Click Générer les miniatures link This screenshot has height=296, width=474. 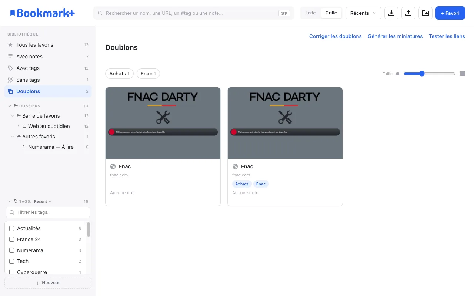[x=395, y=36]
